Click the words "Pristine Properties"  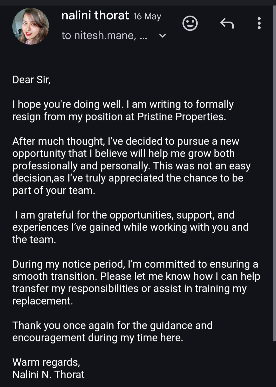pos(181,117)
